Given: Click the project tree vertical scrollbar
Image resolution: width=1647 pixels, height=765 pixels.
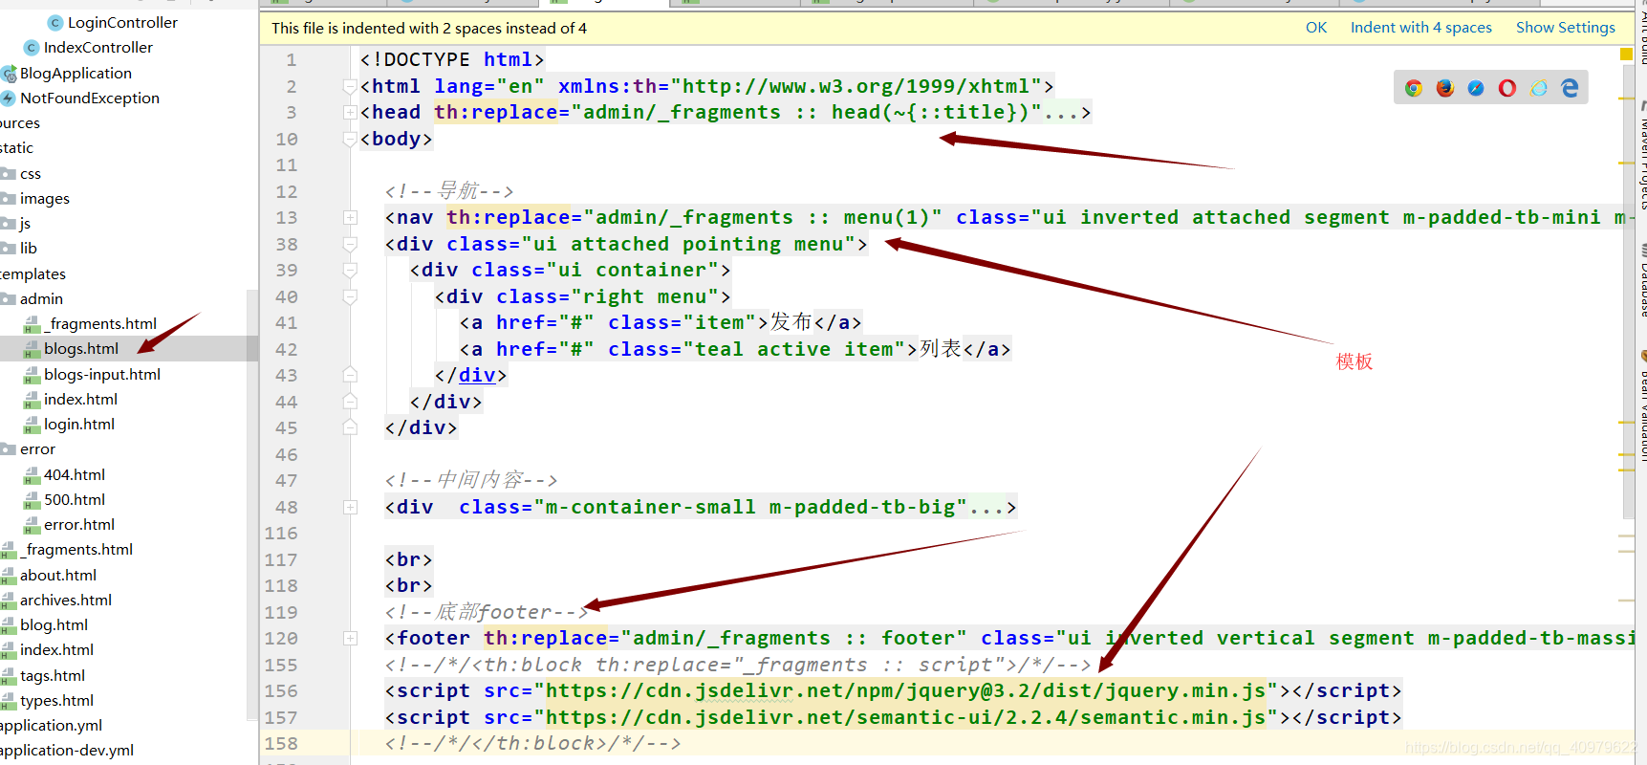Looking at the screenshot, I should click(x=252, y=505).
